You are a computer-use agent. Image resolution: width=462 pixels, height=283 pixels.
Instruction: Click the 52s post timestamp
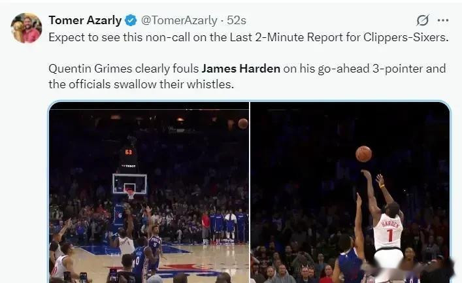pos(237,20)
